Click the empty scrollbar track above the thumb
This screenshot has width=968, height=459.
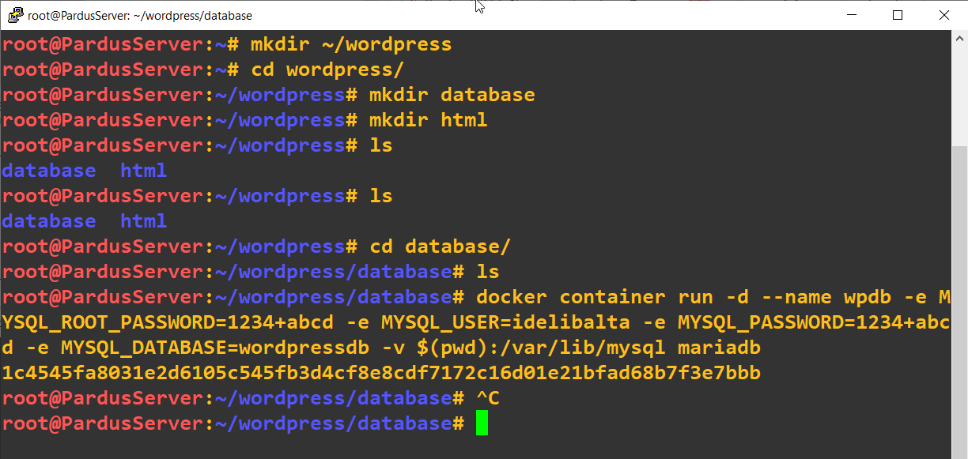[x=959, y=95]
